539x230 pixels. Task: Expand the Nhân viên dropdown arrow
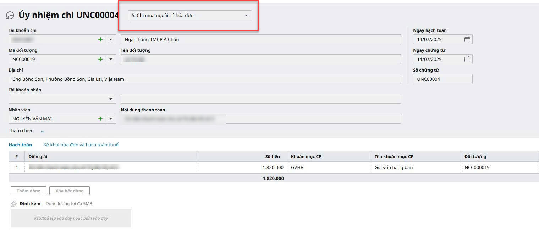point(111,119)
